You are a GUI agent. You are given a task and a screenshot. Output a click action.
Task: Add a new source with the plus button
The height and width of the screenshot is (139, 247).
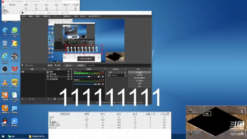click(48, 99)
